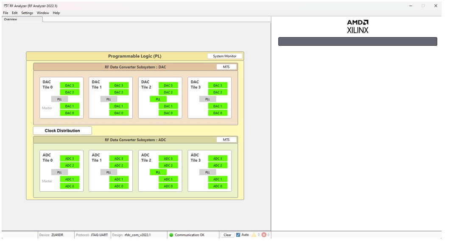This screenshot has height=242, width=450.
Task: Open the Edit menu
Action: (15, 13)
